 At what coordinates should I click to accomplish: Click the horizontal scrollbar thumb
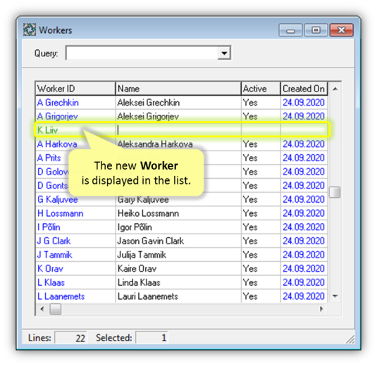click(x=55, y=309)
